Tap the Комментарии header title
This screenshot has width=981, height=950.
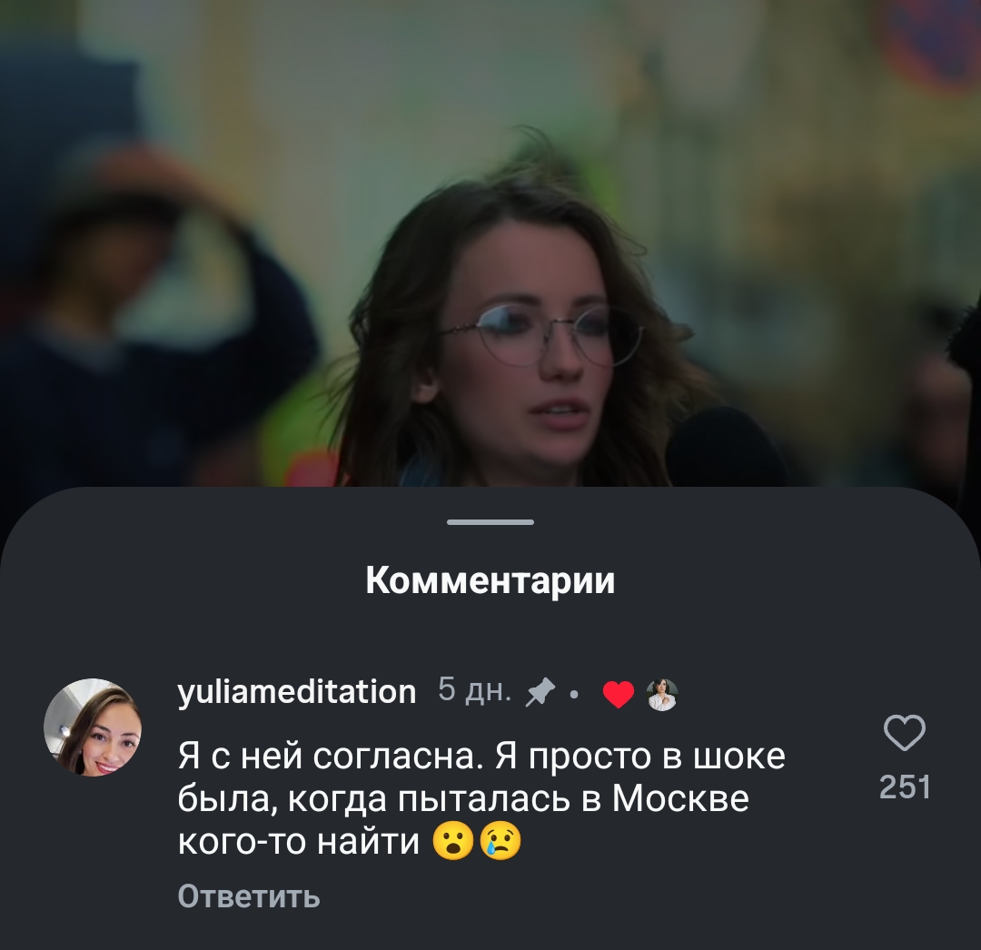(490, 581)
